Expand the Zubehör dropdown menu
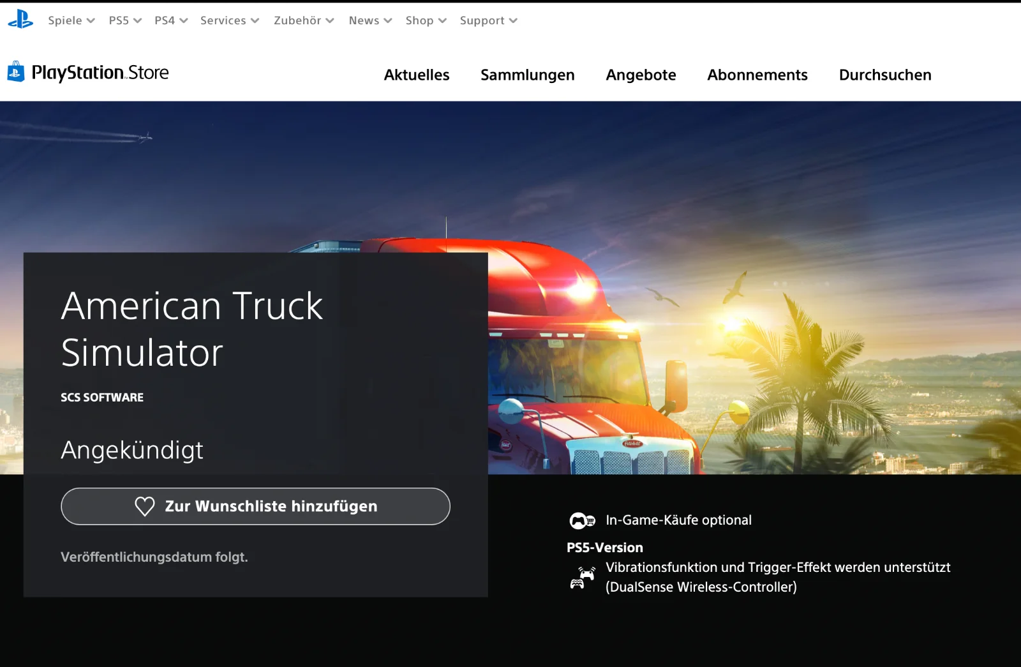Image resolution: width=1021 pixels, height=667 pixels. click(304, 20)
